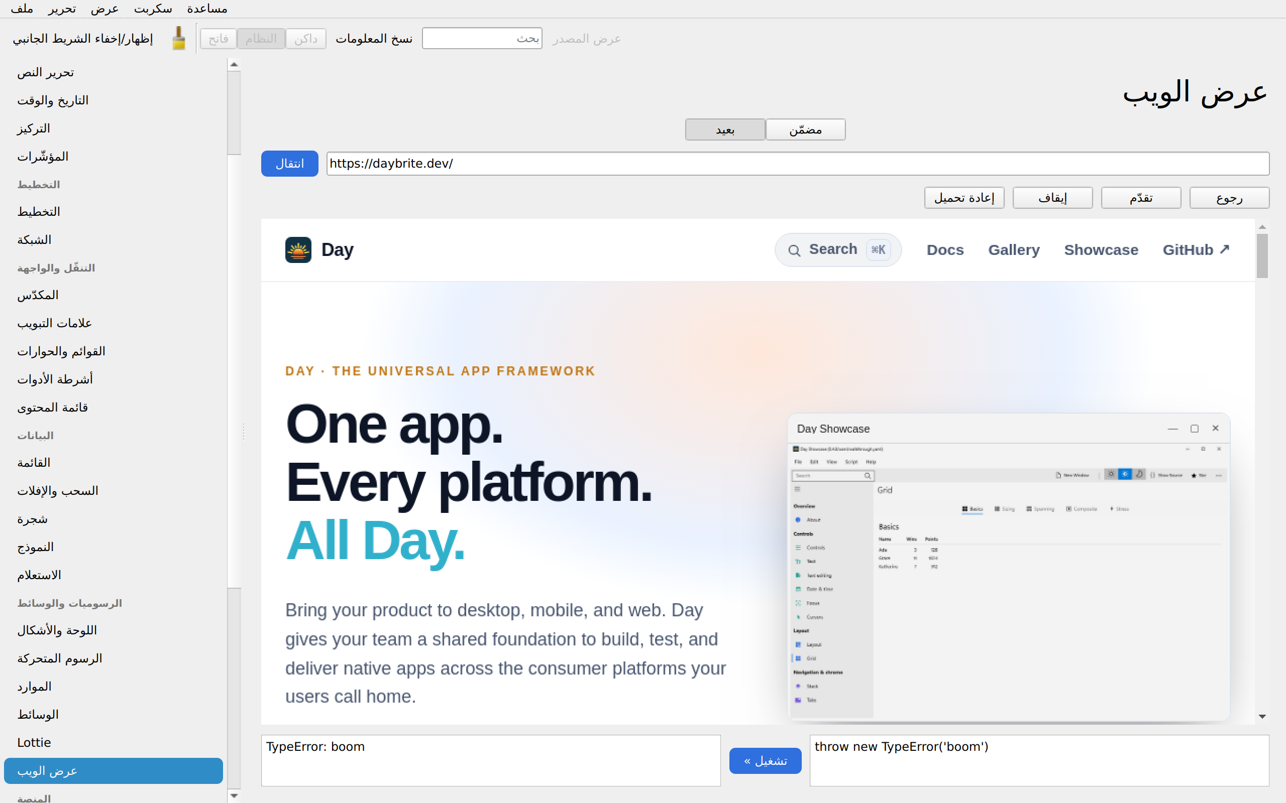Select الشبكة in the sidebar

click(113, 240)
